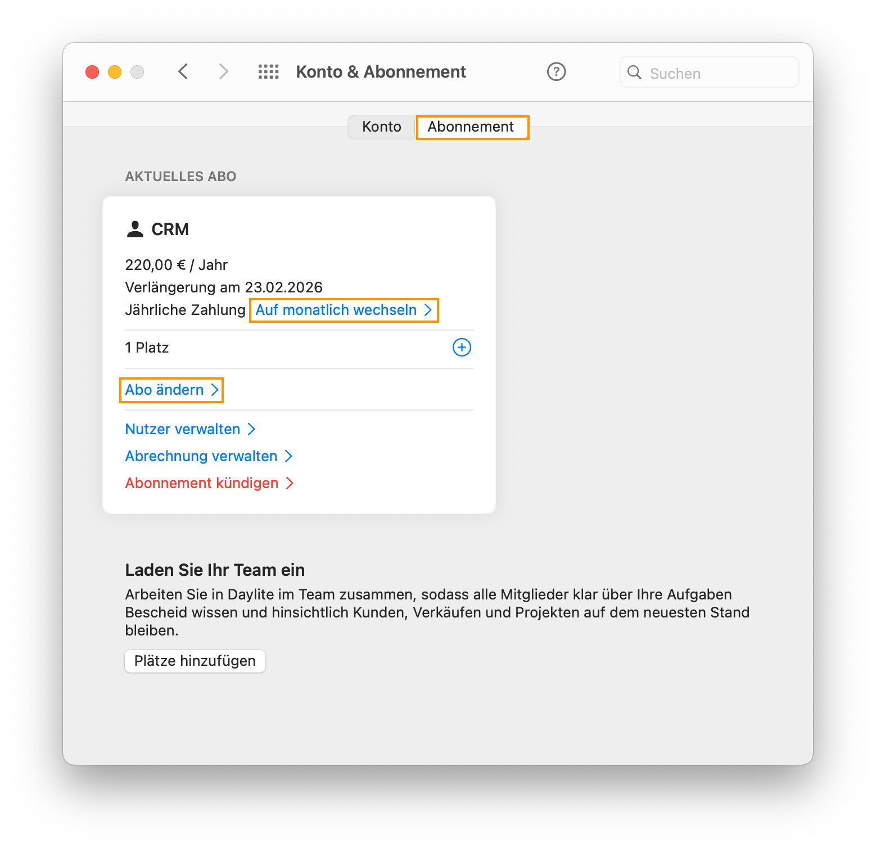Click the Plätze hinzufügen button
This screenshot has width=876, height=848.
click(x=195, y=661)
